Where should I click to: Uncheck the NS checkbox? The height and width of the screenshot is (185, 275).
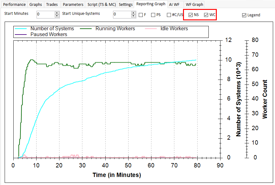(191, 15)
